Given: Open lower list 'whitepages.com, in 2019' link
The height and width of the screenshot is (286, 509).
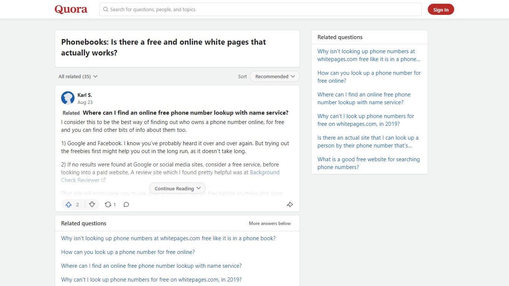Looking at the screenshot, I should point(151,280).
